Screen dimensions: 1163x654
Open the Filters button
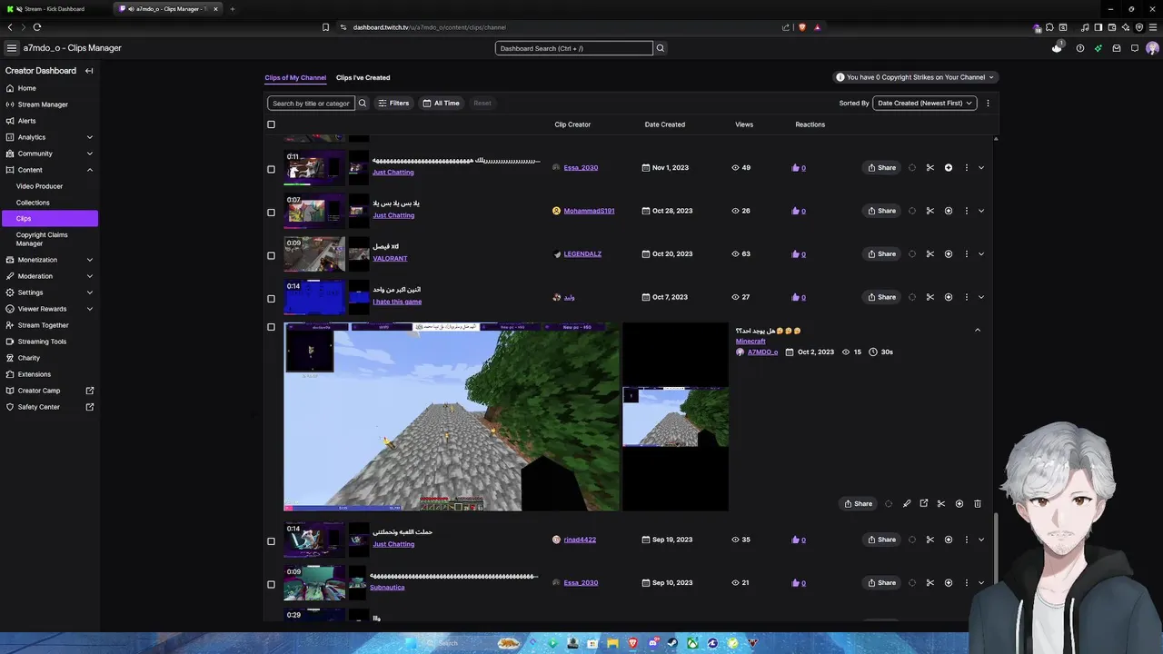[393, 103]
